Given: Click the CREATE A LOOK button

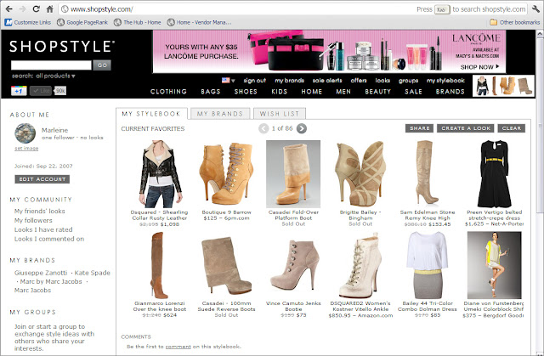Looking at the screenshot, I should click(x=466, y=128).
